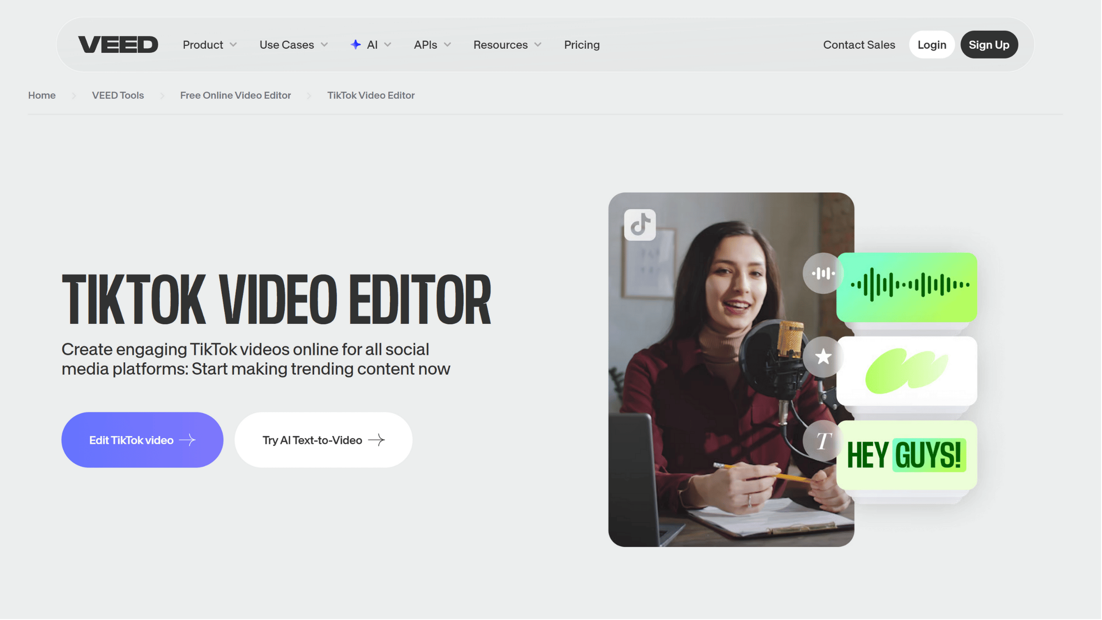
Task: Open Free Online Video Editor breadcrumb
Action: pos(235,96)
